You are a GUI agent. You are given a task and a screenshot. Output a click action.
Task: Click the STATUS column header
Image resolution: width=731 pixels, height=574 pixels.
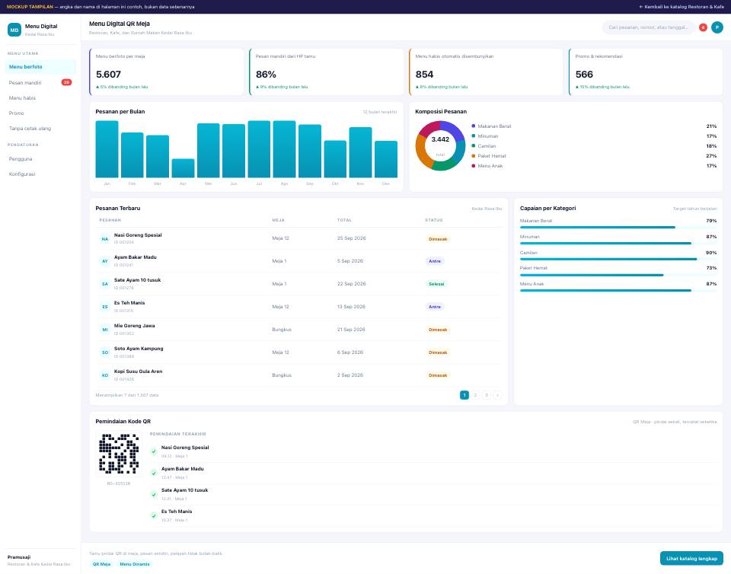pos(433,220)
